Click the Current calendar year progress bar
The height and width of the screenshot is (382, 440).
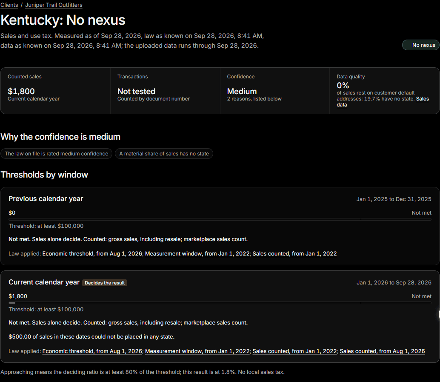[x=220, y=302]
